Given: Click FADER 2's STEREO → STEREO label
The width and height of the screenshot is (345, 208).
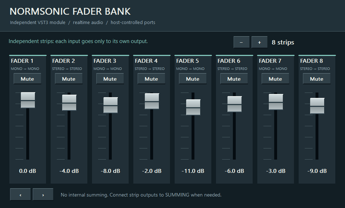Looking at the screenshot, I should tap(67, 69).
